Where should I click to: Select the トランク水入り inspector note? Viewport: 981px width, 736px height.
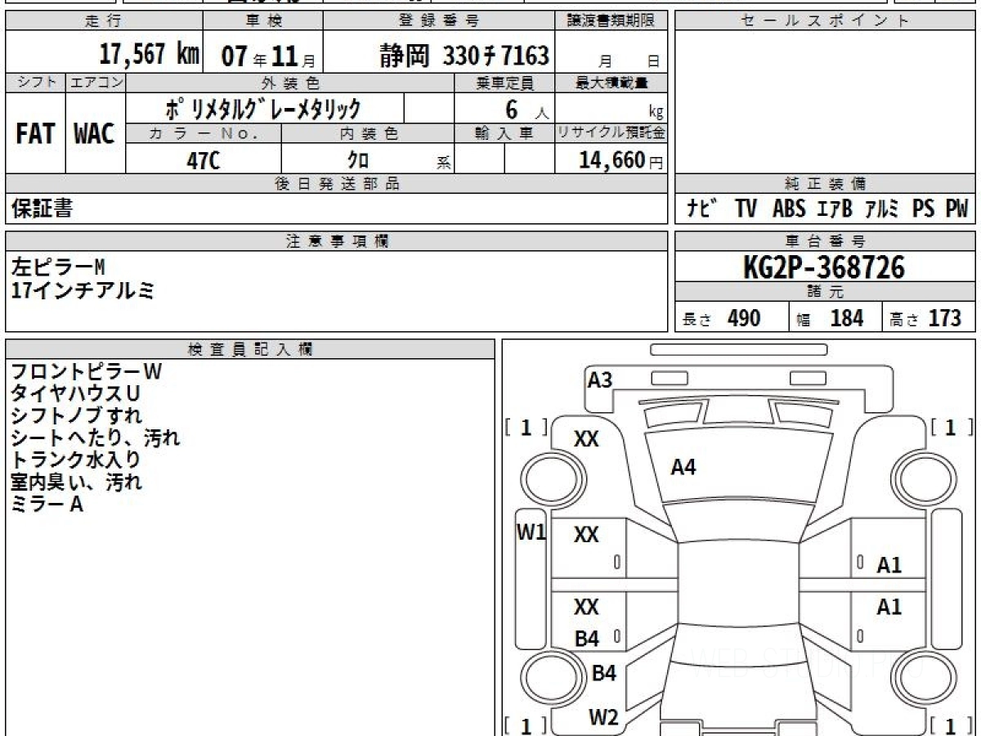click(75, 460)
